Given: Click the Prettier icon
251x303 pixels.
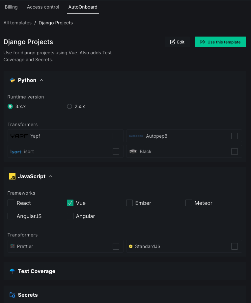Looking at the screenshot, I should coord(14,246).
